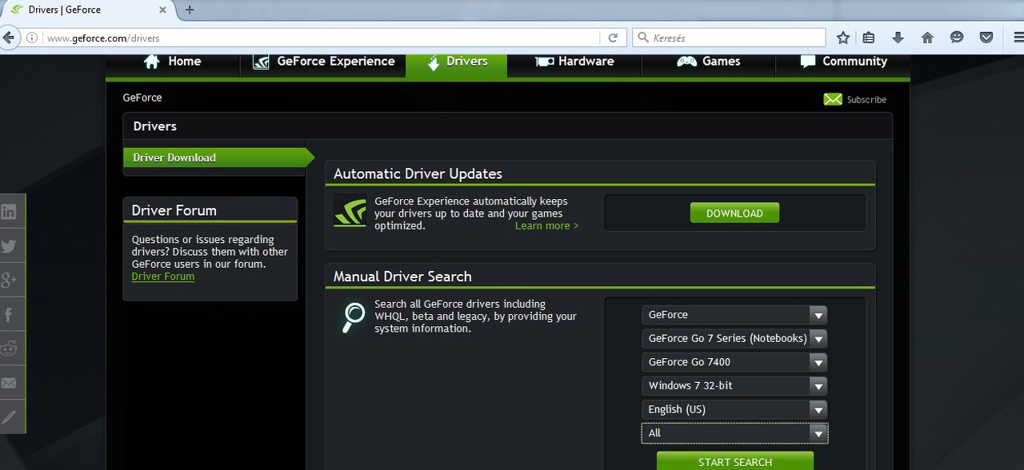Bookmark this page with the star icon
The width and height of the screenshot is (1024, 470).
[842, 38]
